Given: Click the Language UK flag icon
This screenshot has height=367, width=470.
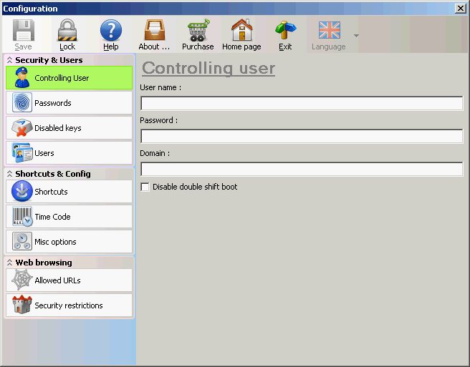Looking at the screenshot, I should [x=330, y=30].
